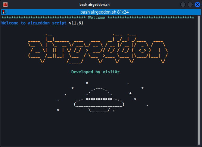Viewport: 202px width, 147px height.
Task: Open the Terminator layout grid menu icon
Action: point(5,12)
